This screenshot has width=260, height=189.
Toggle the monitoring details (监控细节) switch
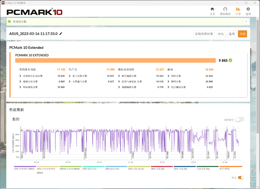pyautogui.click(x=240, y=119)
